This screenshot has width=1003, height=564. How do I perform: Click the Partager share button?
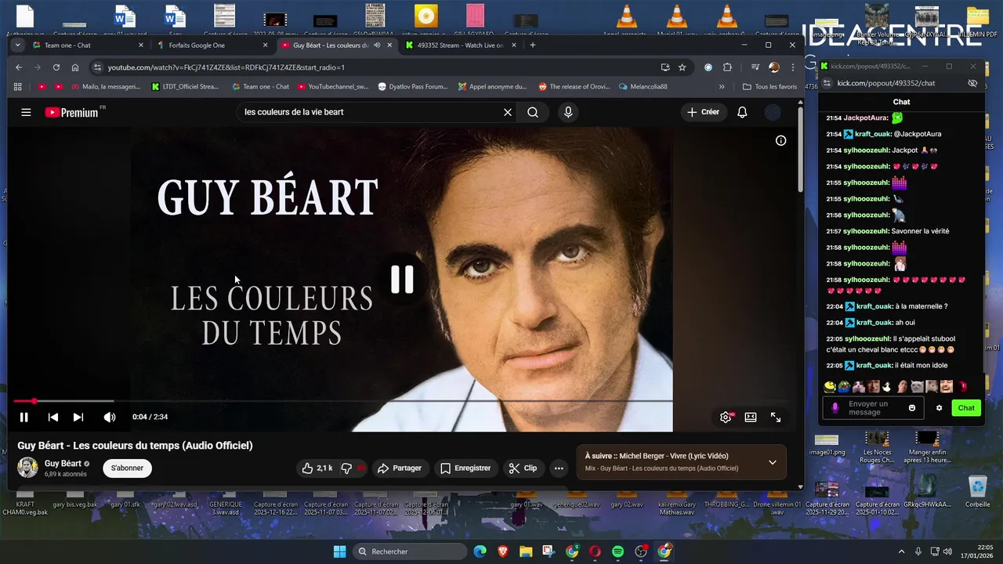(400, 468)
